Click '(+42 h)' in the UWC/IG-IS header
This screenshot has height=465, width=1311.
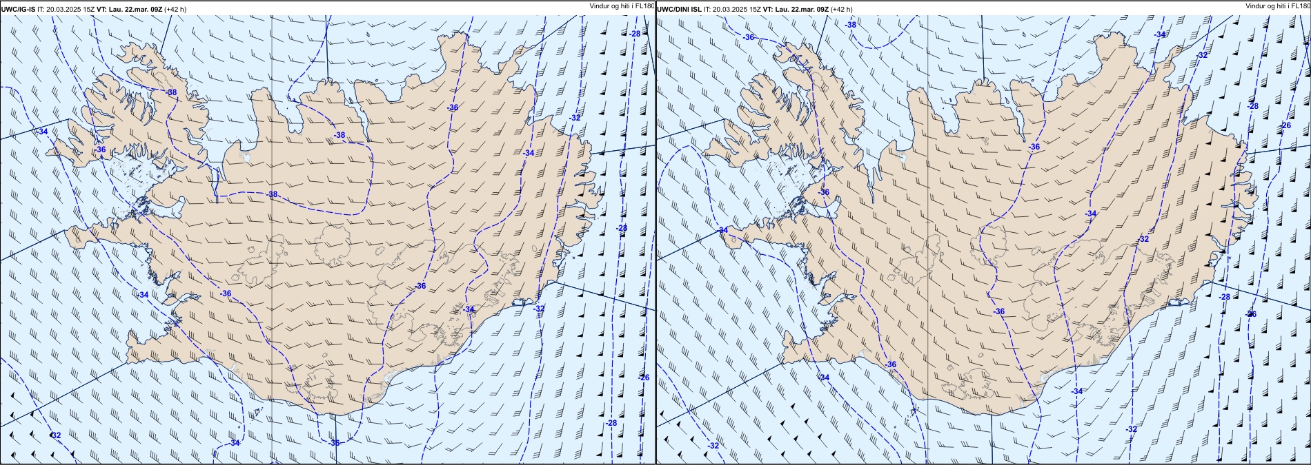(x=175, y=10)
